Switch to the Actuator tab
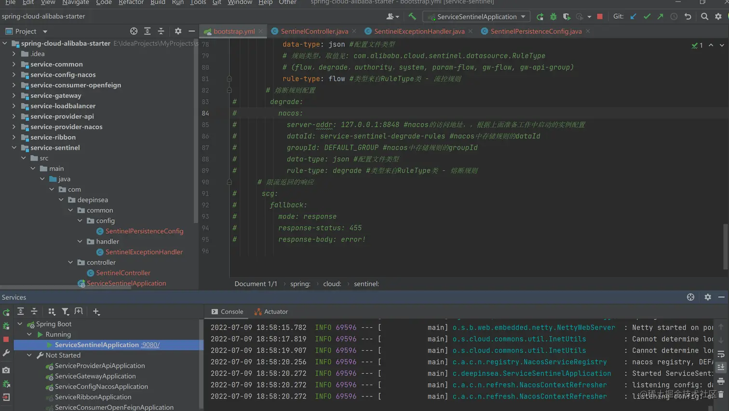The width and height of the screenshot is (729, 411). (271, 311)
